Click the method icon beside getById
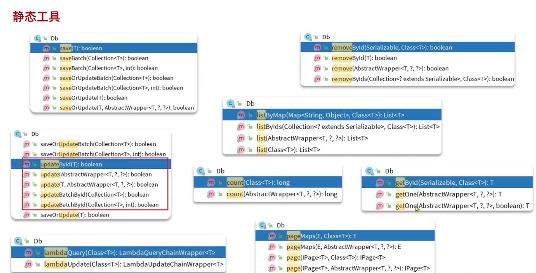Image resolution: width=536 pixels, height=273 pixels. (380, 183)
